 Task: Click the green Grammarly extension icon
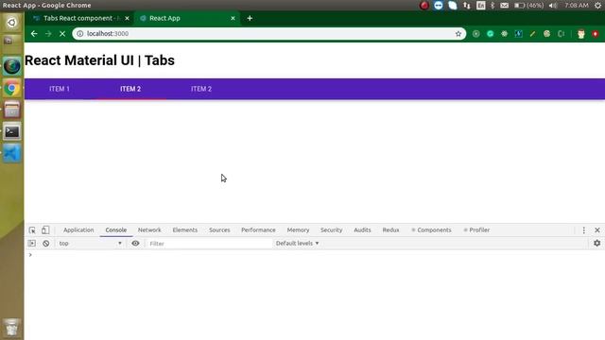click(490, 34)
